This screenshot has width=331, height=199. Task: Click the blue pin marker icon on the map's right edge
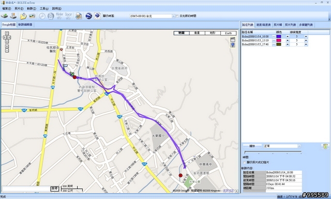233,45
